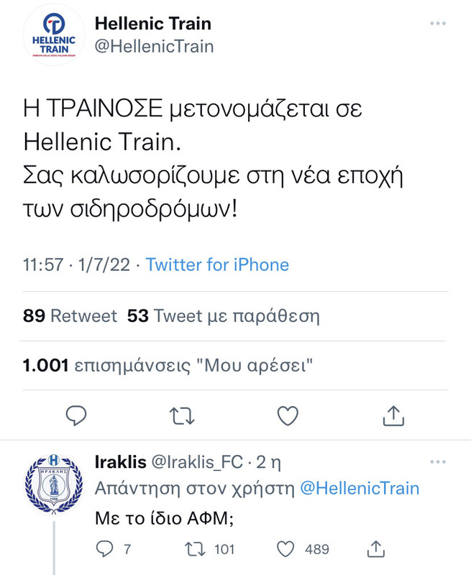Image resolution: width=471 pixels, height=575 pixels.
Task: View the 89 Retweets list
Action: click(x=70, y=316)
